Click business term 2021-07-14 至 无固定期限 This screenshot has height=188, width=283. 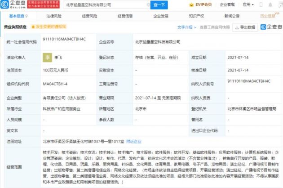[x=158, y=98]
